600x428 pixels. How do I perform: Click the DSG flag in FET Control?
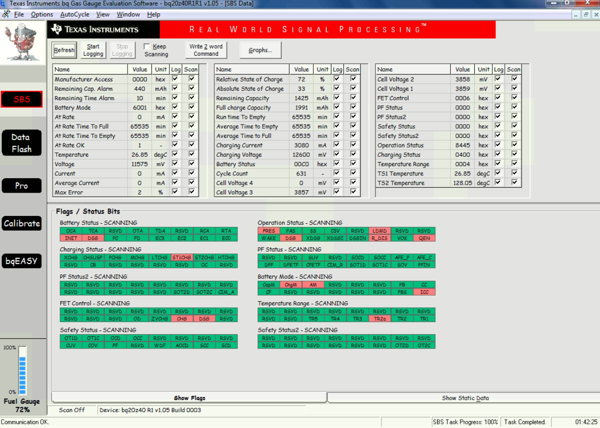204,319
